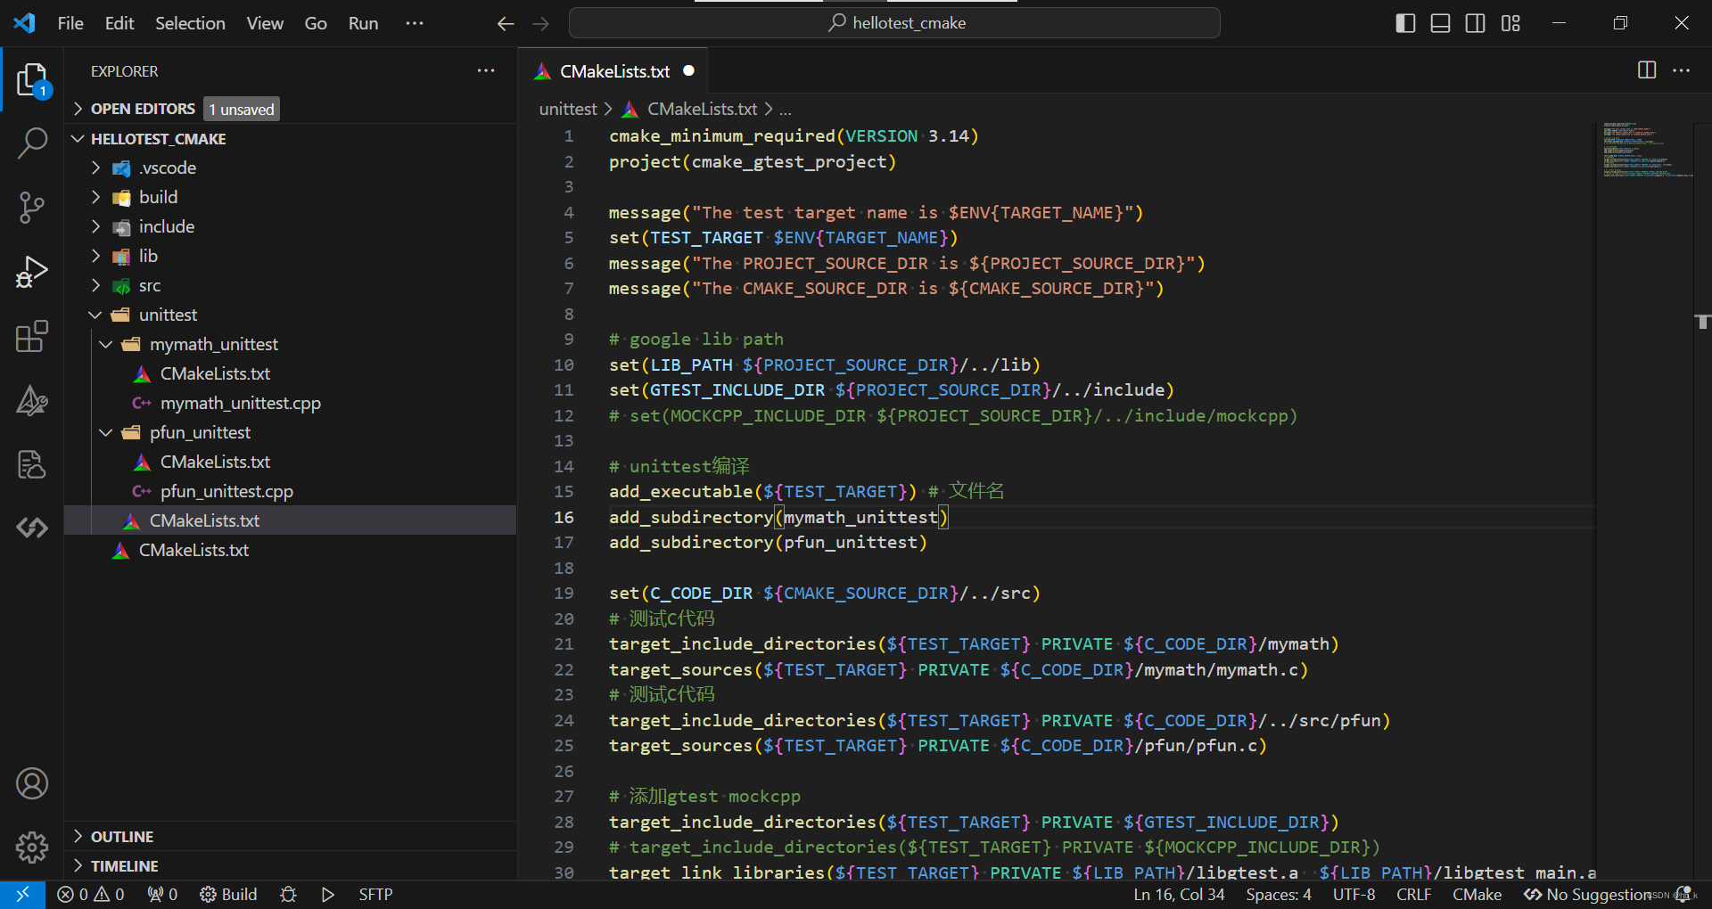Screen dimensions: 1712x909
Task: Click Spaces: 4 indentation setting
Action: (x=1279, y=894)
